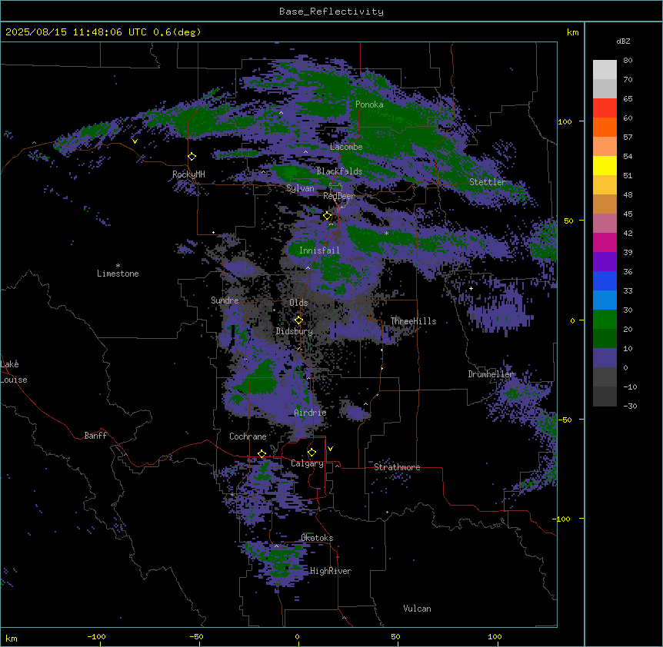Click the Didsbury label
This screenshot has height=647, width=663.
click(x=295, y=331)
